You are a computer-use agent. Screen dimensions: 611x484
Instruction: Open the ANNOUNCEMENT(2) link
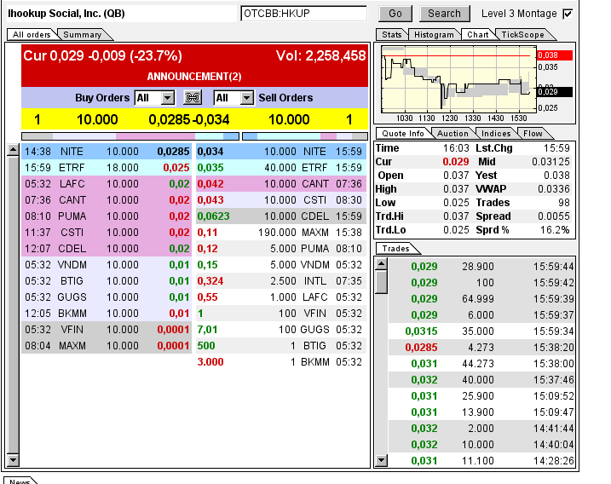pyautogui.click(x=194, y=77)
